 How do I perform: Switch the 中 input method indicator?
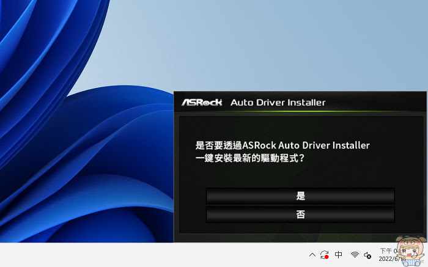(339, 255)
